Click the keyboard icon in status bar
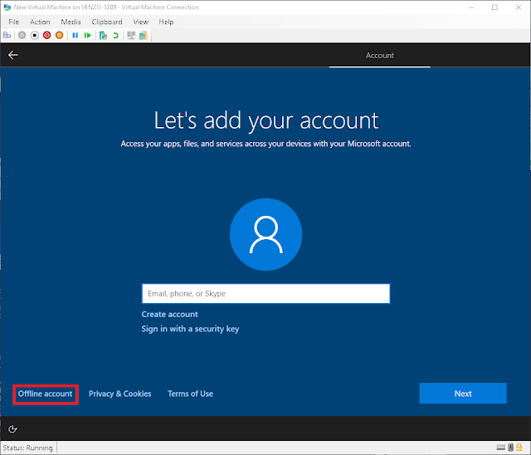The image size is (531, 455). [x=501, y=448]
